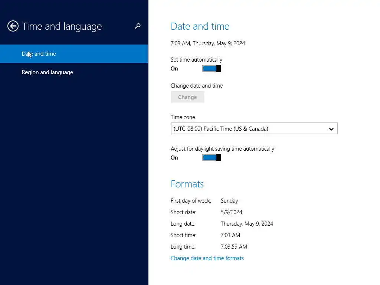
Task: Click the Change date and time label
Action: [197, 86]
